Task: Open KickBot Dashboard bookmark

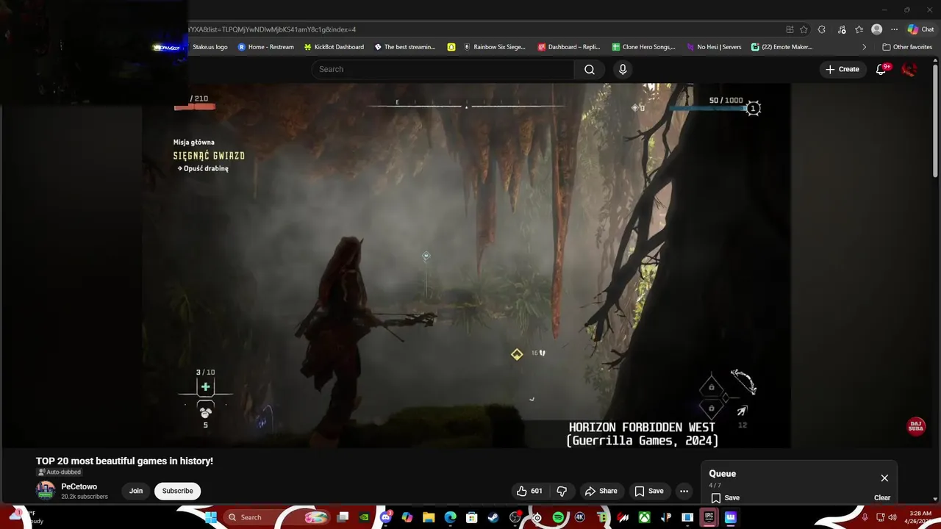Action: [334, 47]
